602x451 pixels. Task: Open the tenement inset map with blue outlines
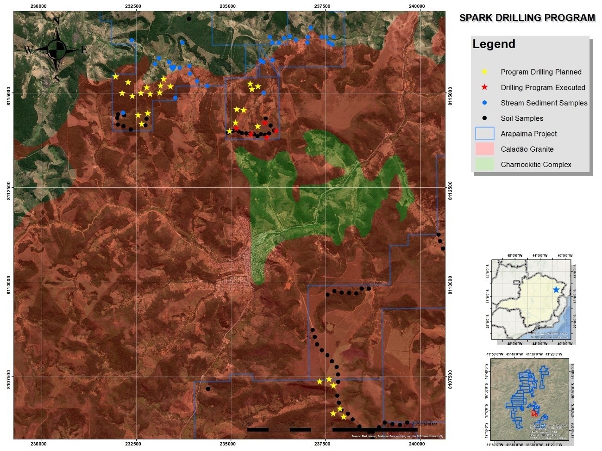click(531, 399)
